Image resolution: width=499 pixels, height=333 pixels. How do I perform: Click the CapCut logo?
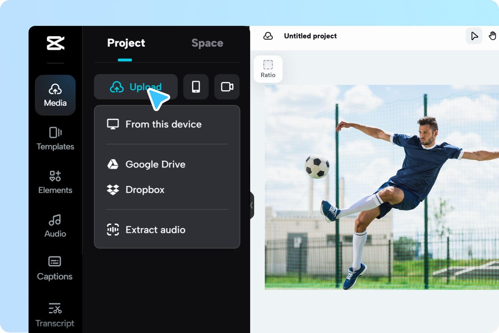pos(55,43)
